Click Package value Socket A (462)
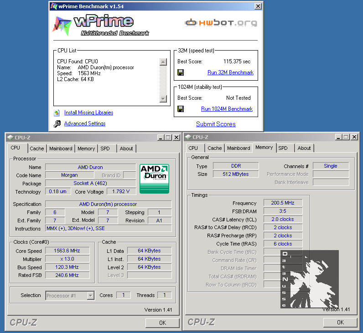 pos(90,183)
